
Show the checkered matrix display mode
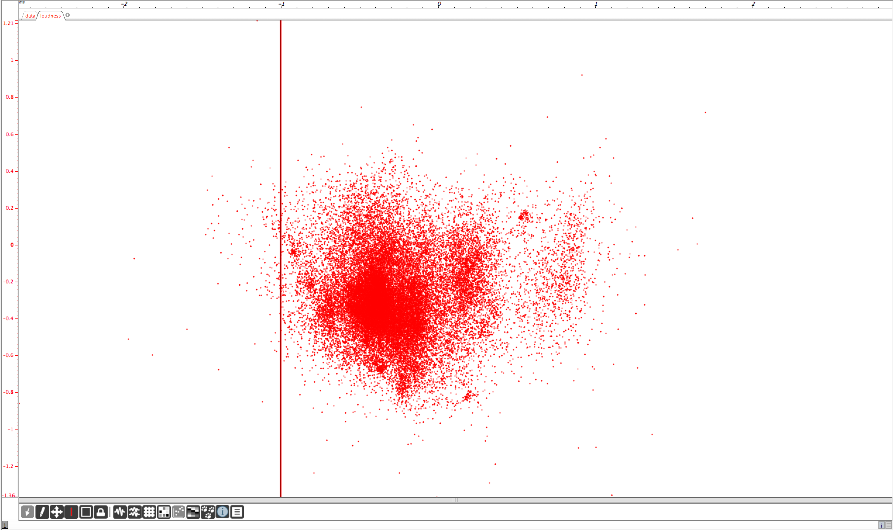(164, 512)
